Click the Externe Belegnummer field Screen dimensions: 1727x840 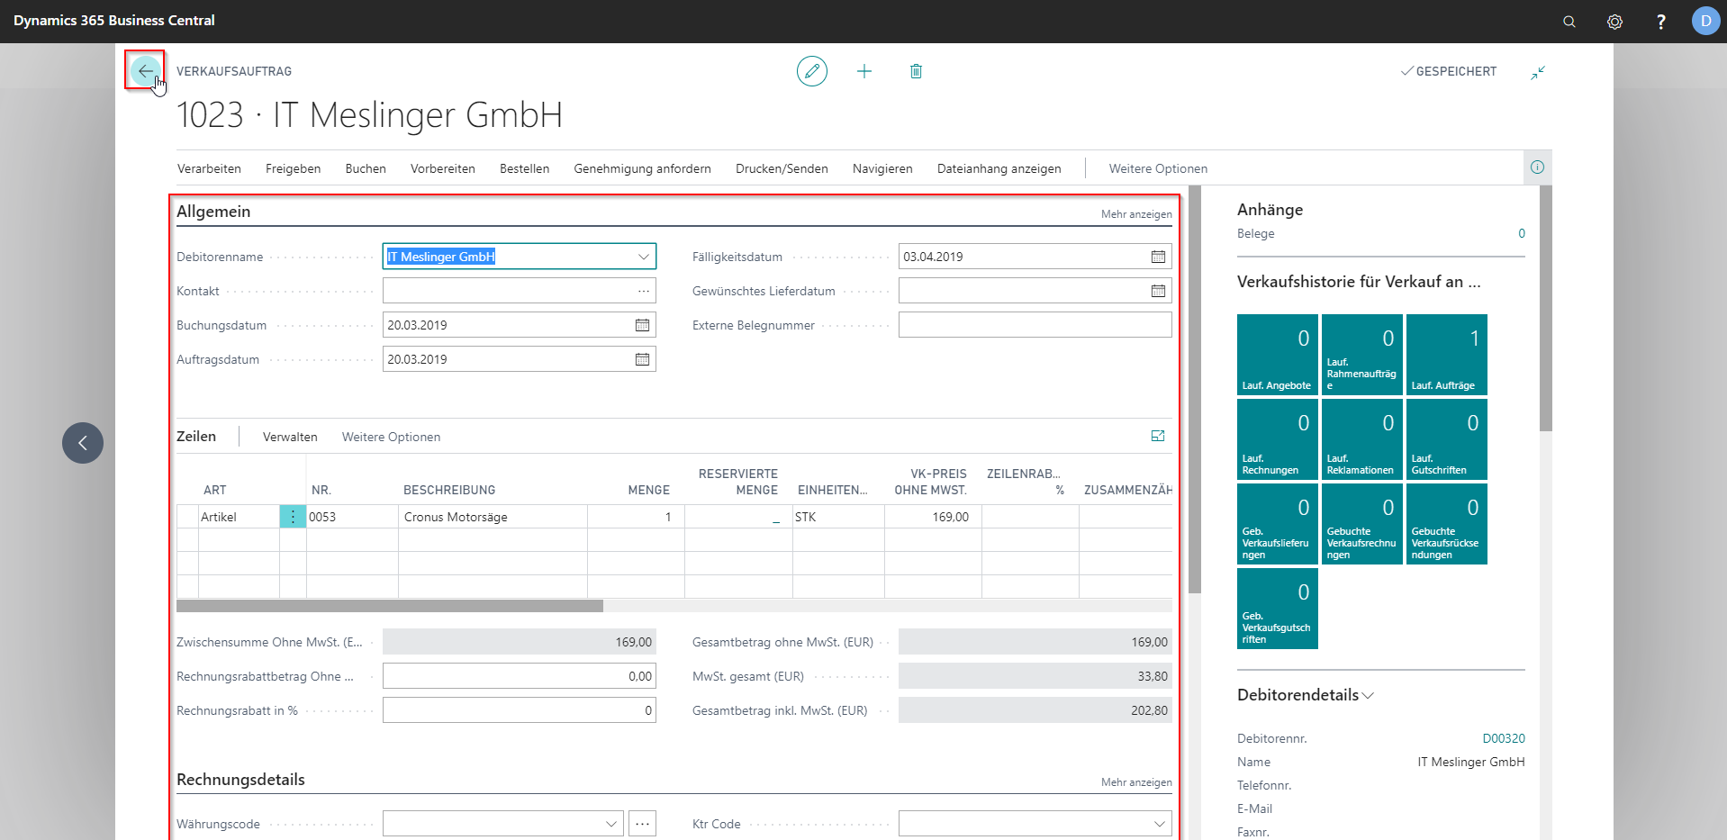(1035, 325)
